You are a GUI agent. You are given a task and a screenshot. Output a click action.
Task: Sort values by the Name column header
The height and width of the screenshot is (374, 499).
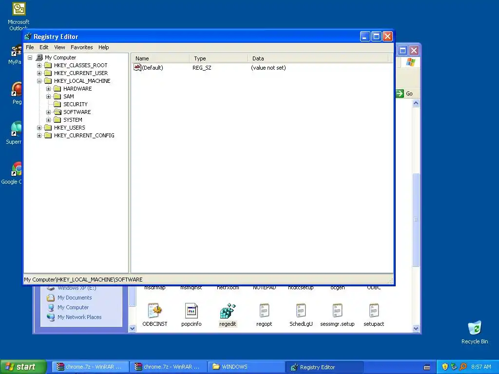pyautogui.click(x=161, y=58)
